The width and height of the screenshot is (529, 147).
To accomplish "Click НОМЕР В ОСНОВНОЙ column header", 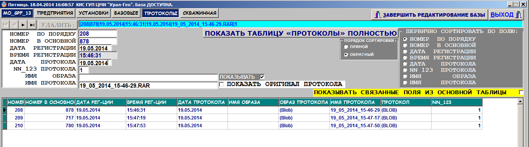I will point(50,102).
